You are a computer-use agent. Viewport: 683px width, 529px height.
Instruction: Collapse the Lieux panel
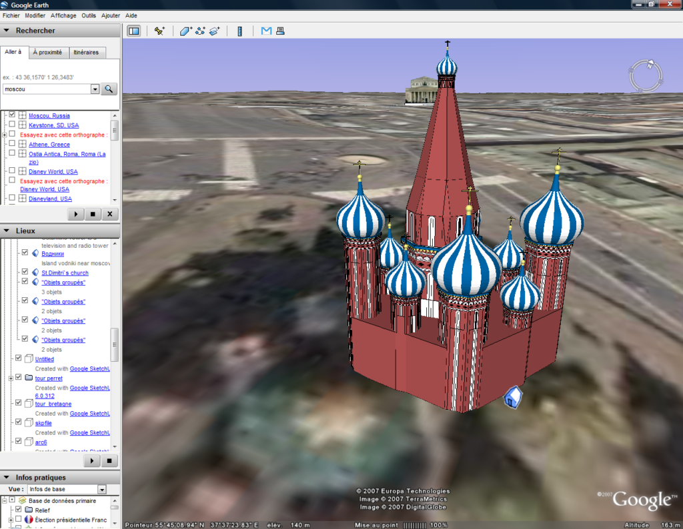[7, 231]
